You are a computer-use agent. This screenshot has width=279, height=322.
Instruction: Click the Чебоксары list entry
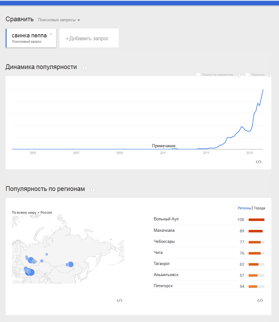164,242
